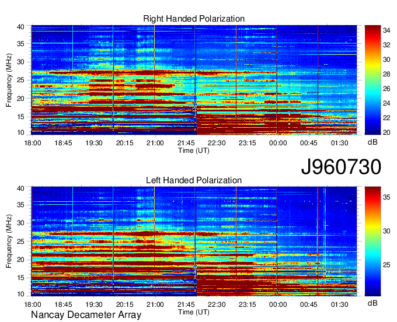Click the 15 MHz tick of Right Handed plot
This screenshot has width=397, height=322.
point(20,117)
